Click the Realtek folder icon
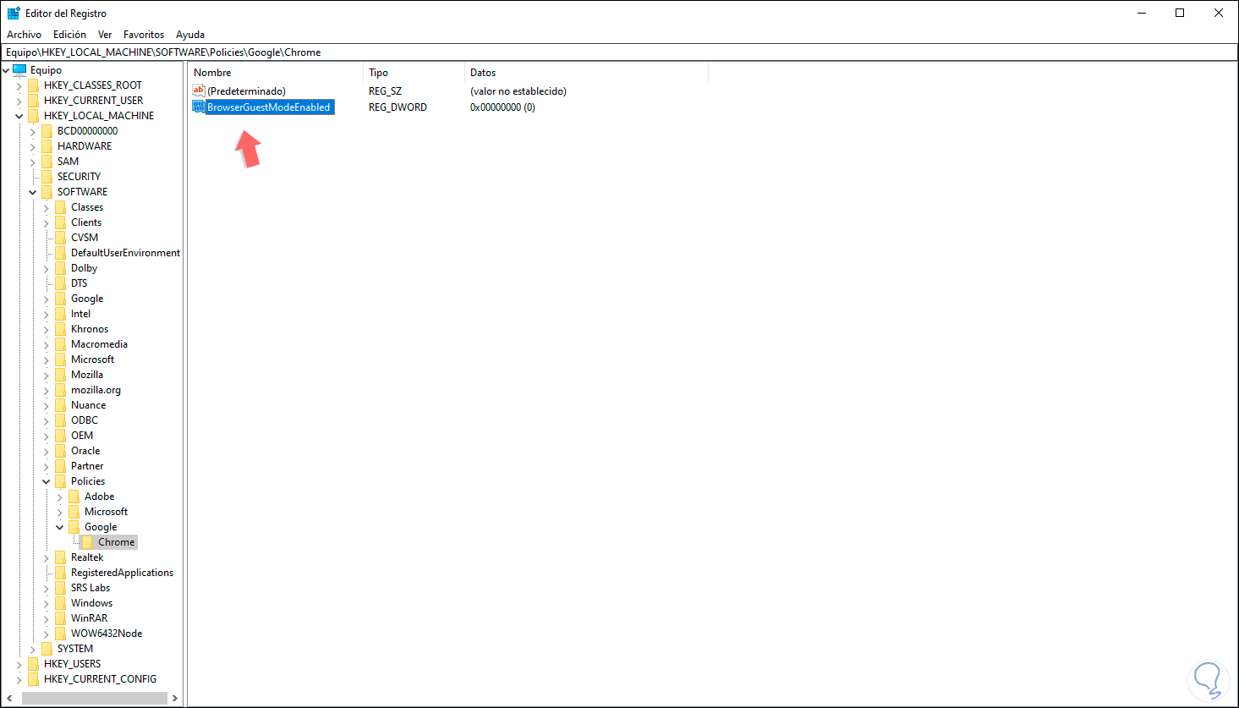1239x708 pixels. pyautogui.click(x=60, y=557)
